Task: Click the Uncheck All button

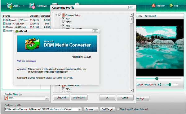Action: coord(79,98)
